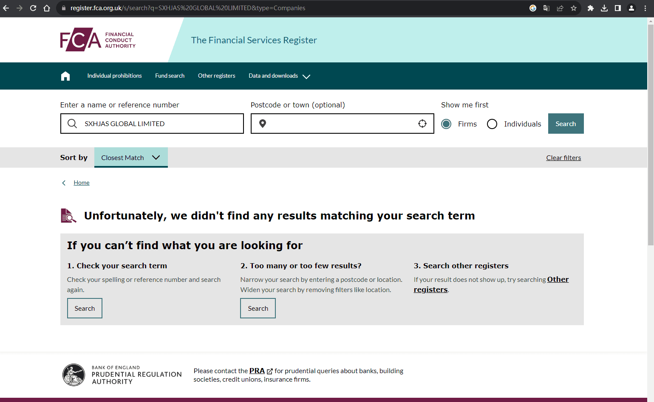
Task: Click the magnifier icon in name field
Action: (x=72, y=124)
